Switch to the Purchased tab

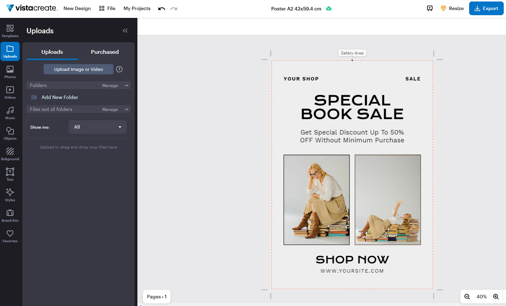105,52
